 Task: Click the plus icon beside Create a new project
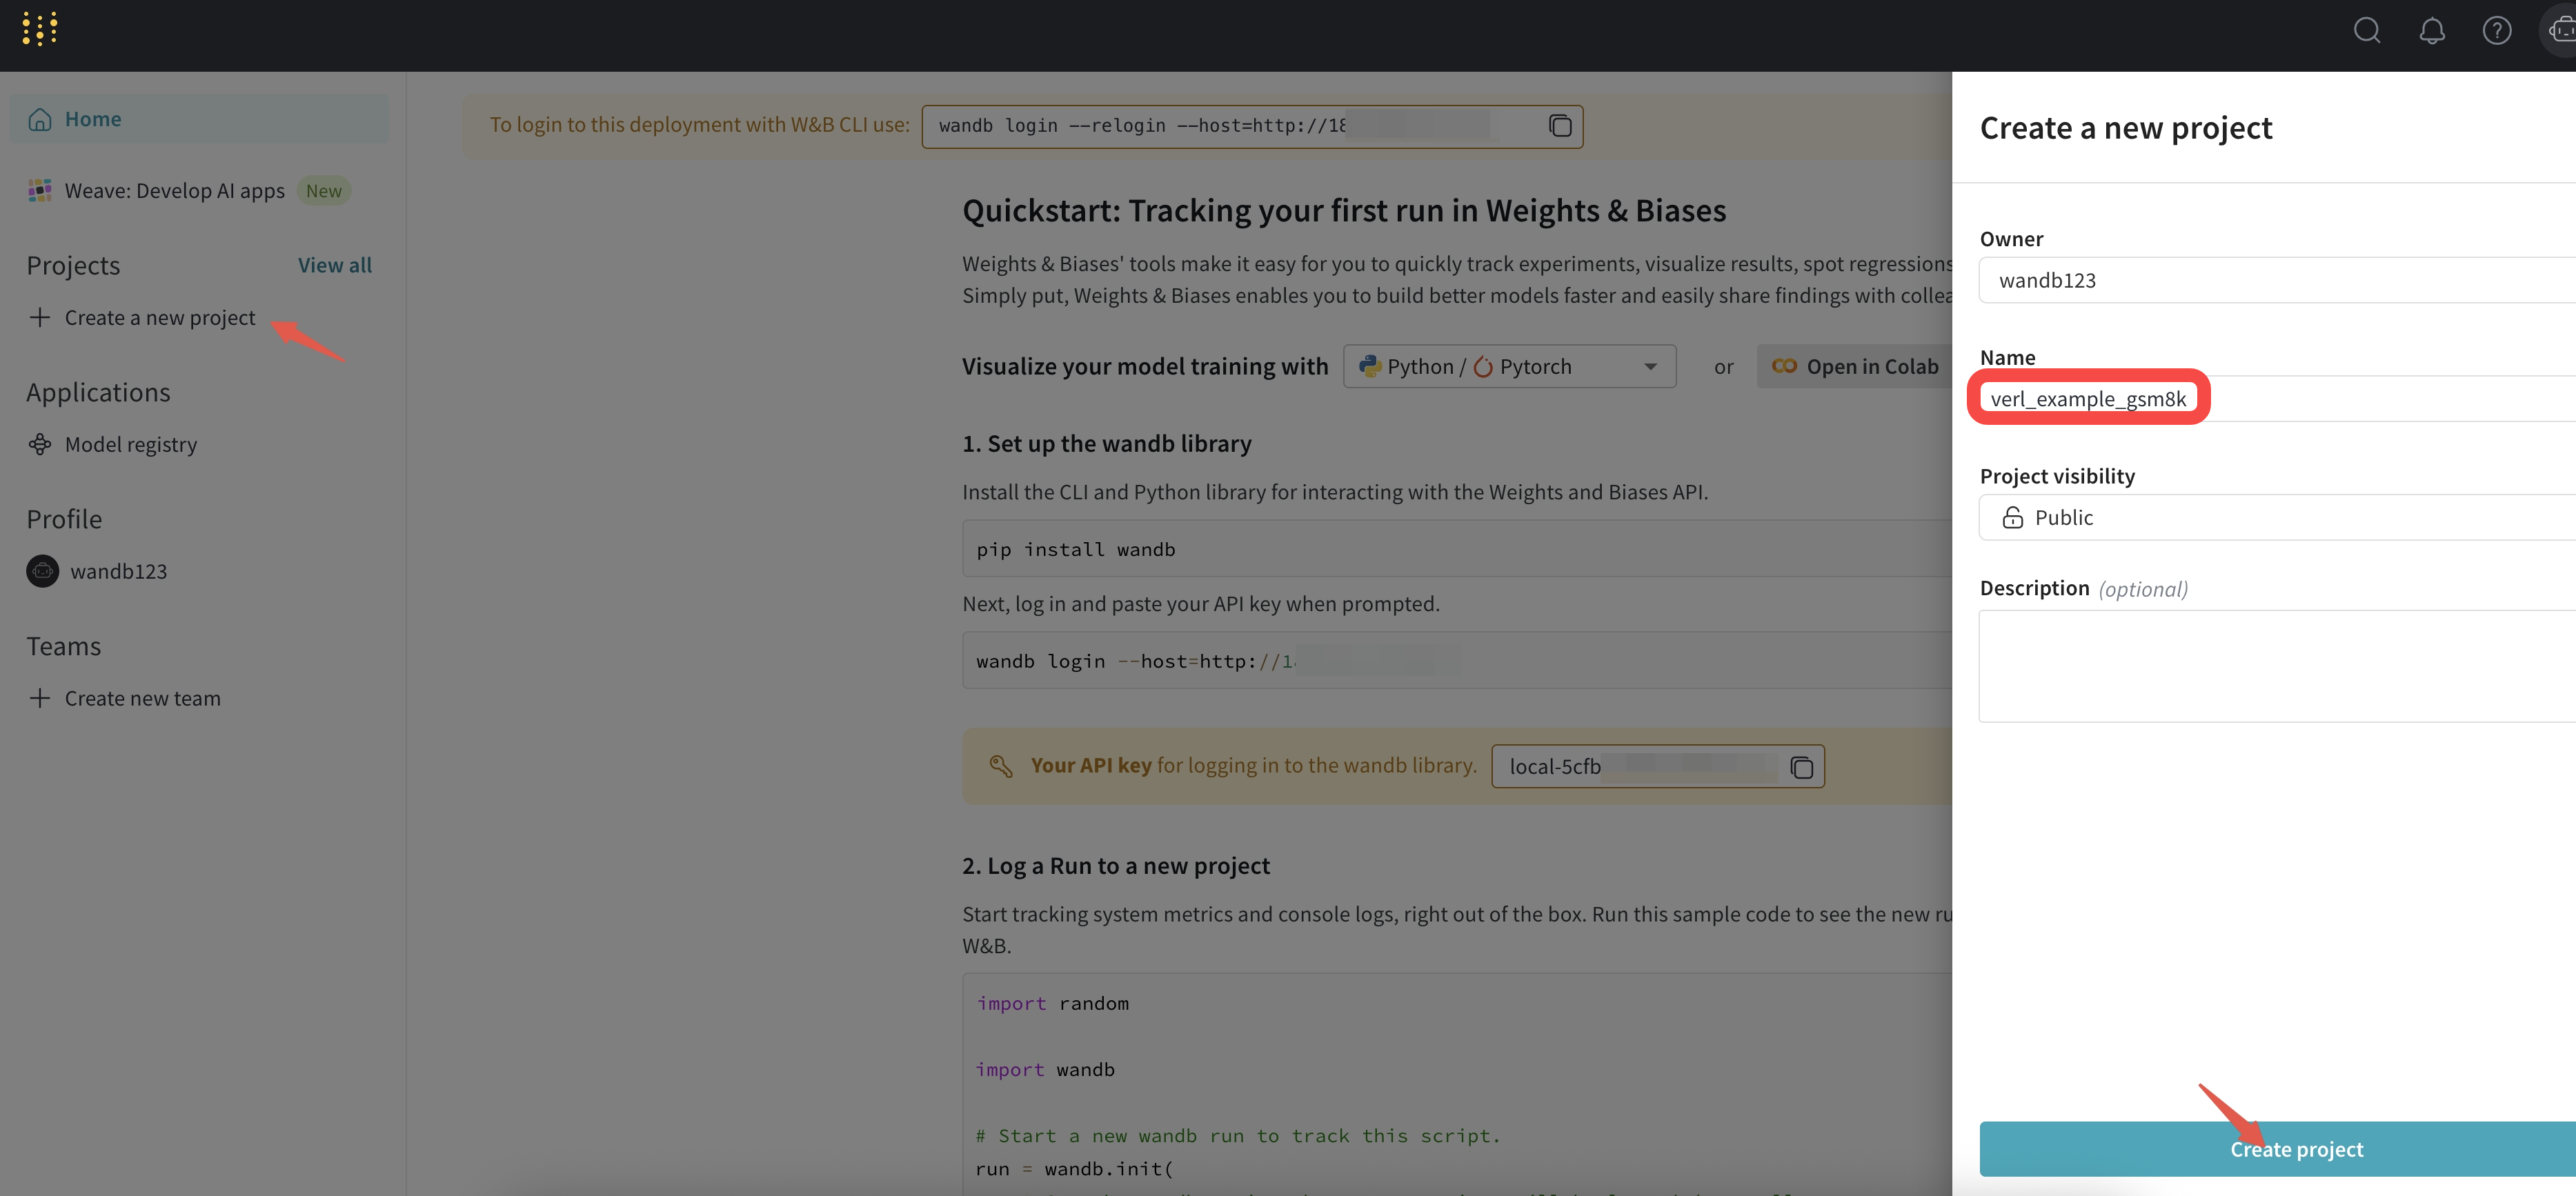(40, 317)
